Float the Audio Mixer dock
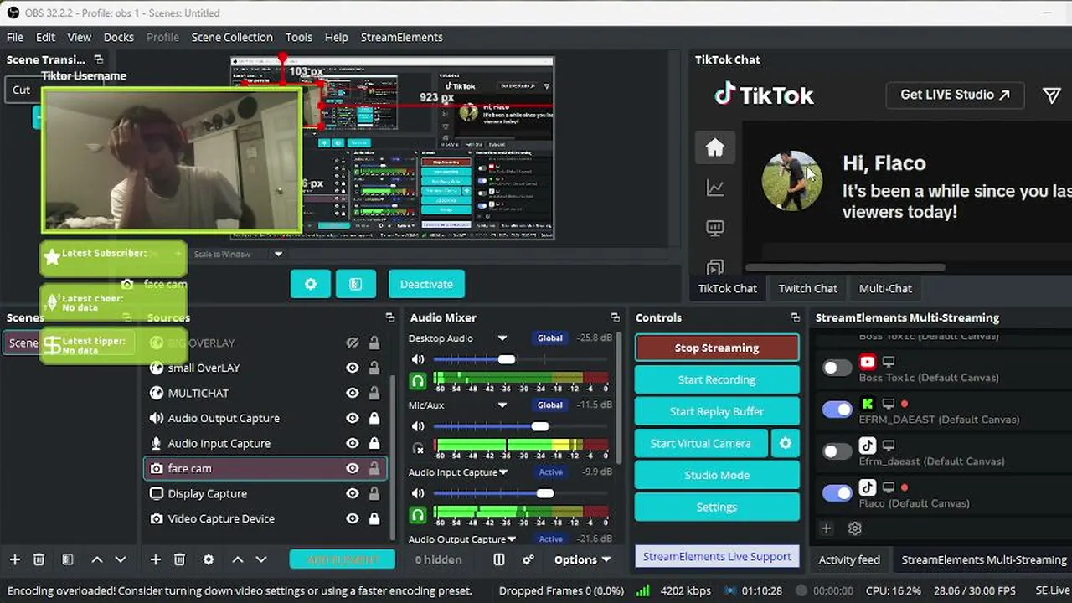 (x=616, y=317)
